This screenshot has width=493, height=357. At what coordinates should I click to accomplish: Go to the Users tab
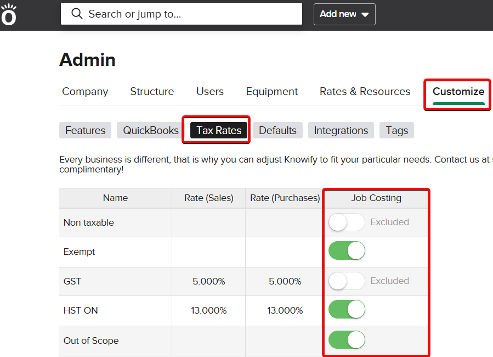pyautogui.click(x=210, y=92)
